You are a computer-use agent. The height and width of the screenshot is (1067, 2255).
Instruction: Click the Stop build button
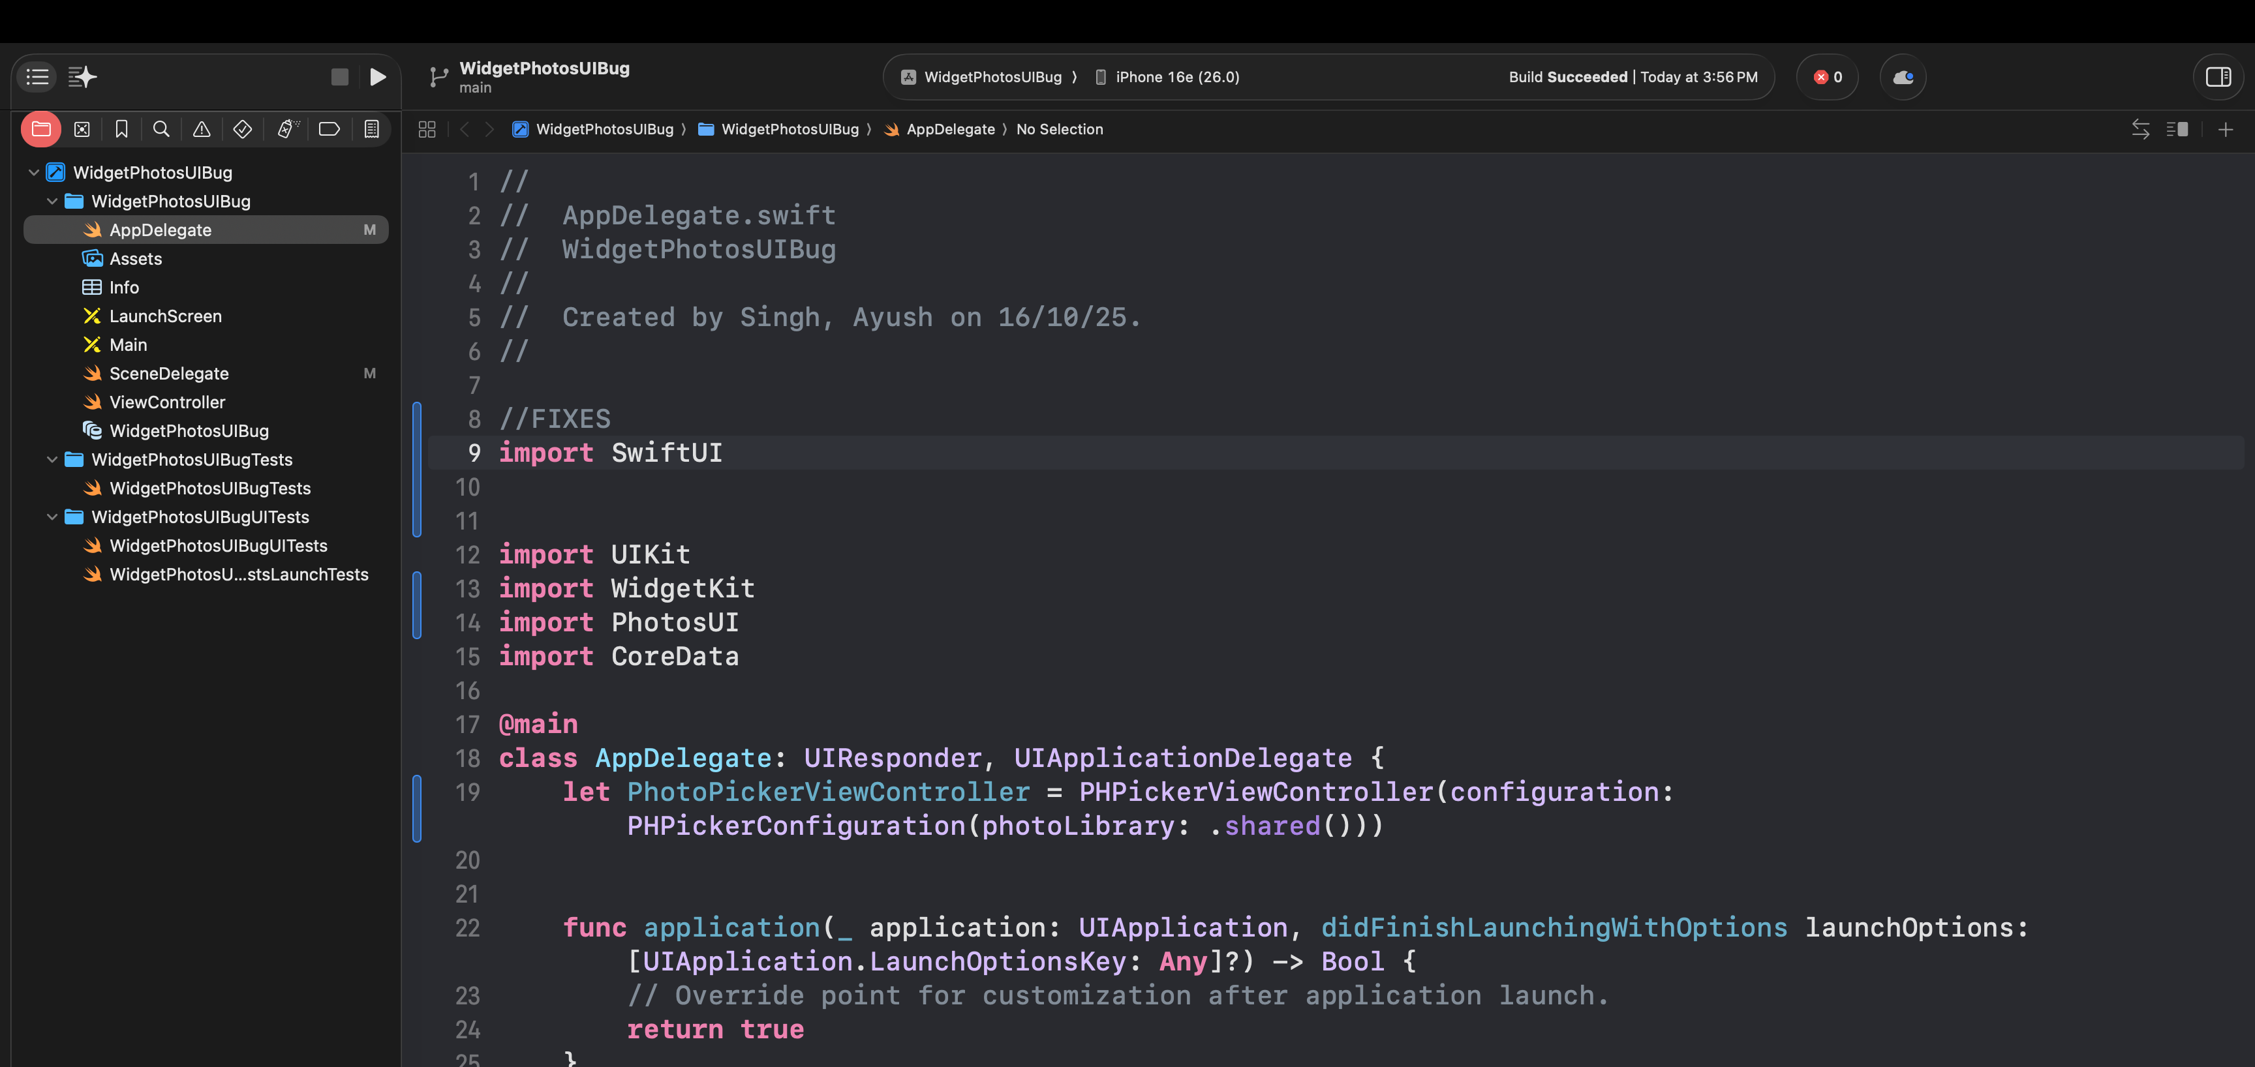(x=340, y=77)
